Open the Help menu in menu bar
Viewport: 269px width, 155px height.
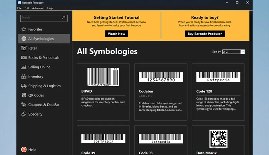point(50,8)
